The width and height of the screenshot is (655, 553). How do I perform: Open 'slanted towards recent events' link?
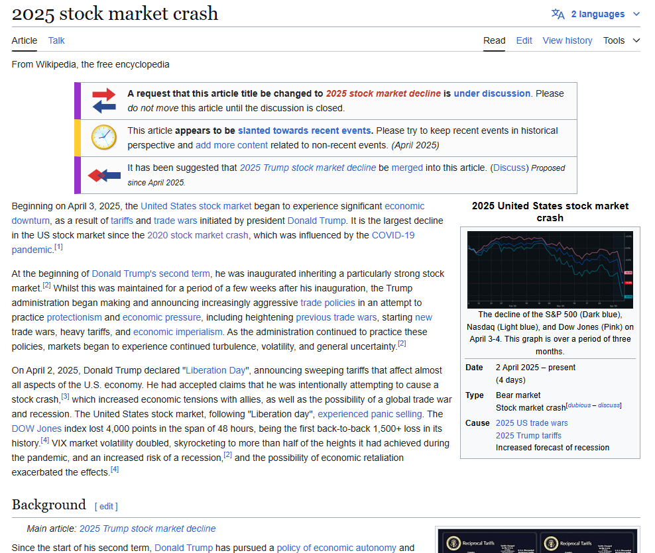coord(304,130)
